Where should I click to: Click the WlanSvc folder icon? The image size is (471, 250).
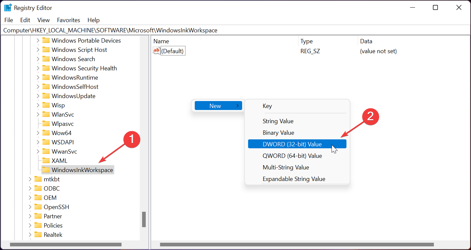coord(46,114)
